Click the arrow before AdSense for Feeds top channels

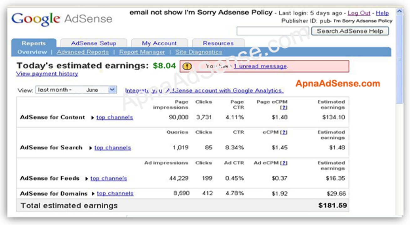tap(87, 179)
